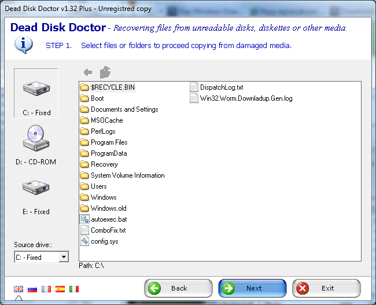Select the ProgramData folder name
This screenshot has height=305, width=376.
pyautogui.click(x=109, y=153)
